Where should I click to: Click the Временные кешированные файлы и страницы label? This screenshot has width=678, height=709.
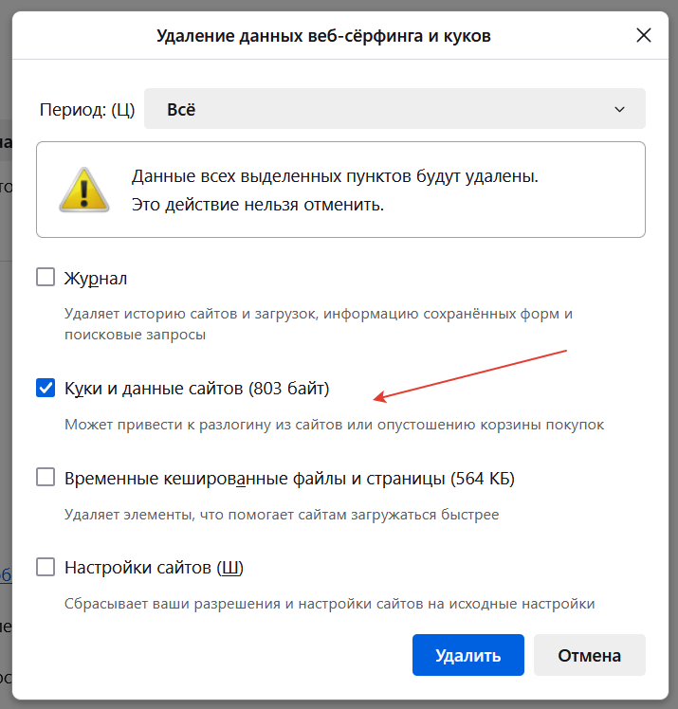(289, 478)
